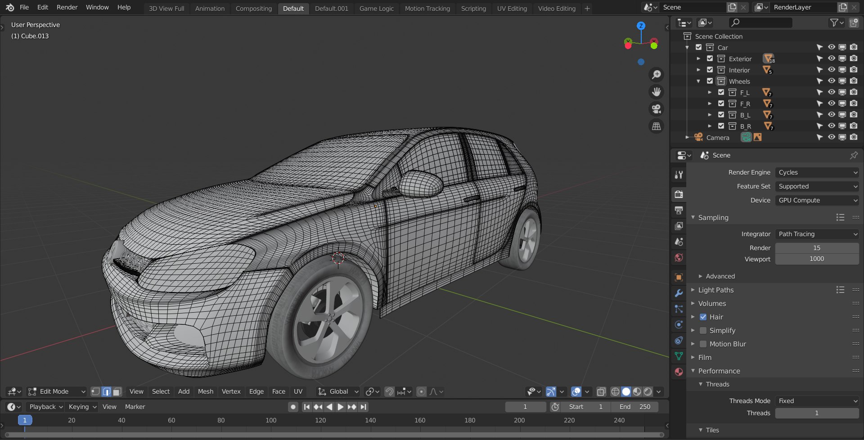Open the Material properties sphere icon

point(679,372)
